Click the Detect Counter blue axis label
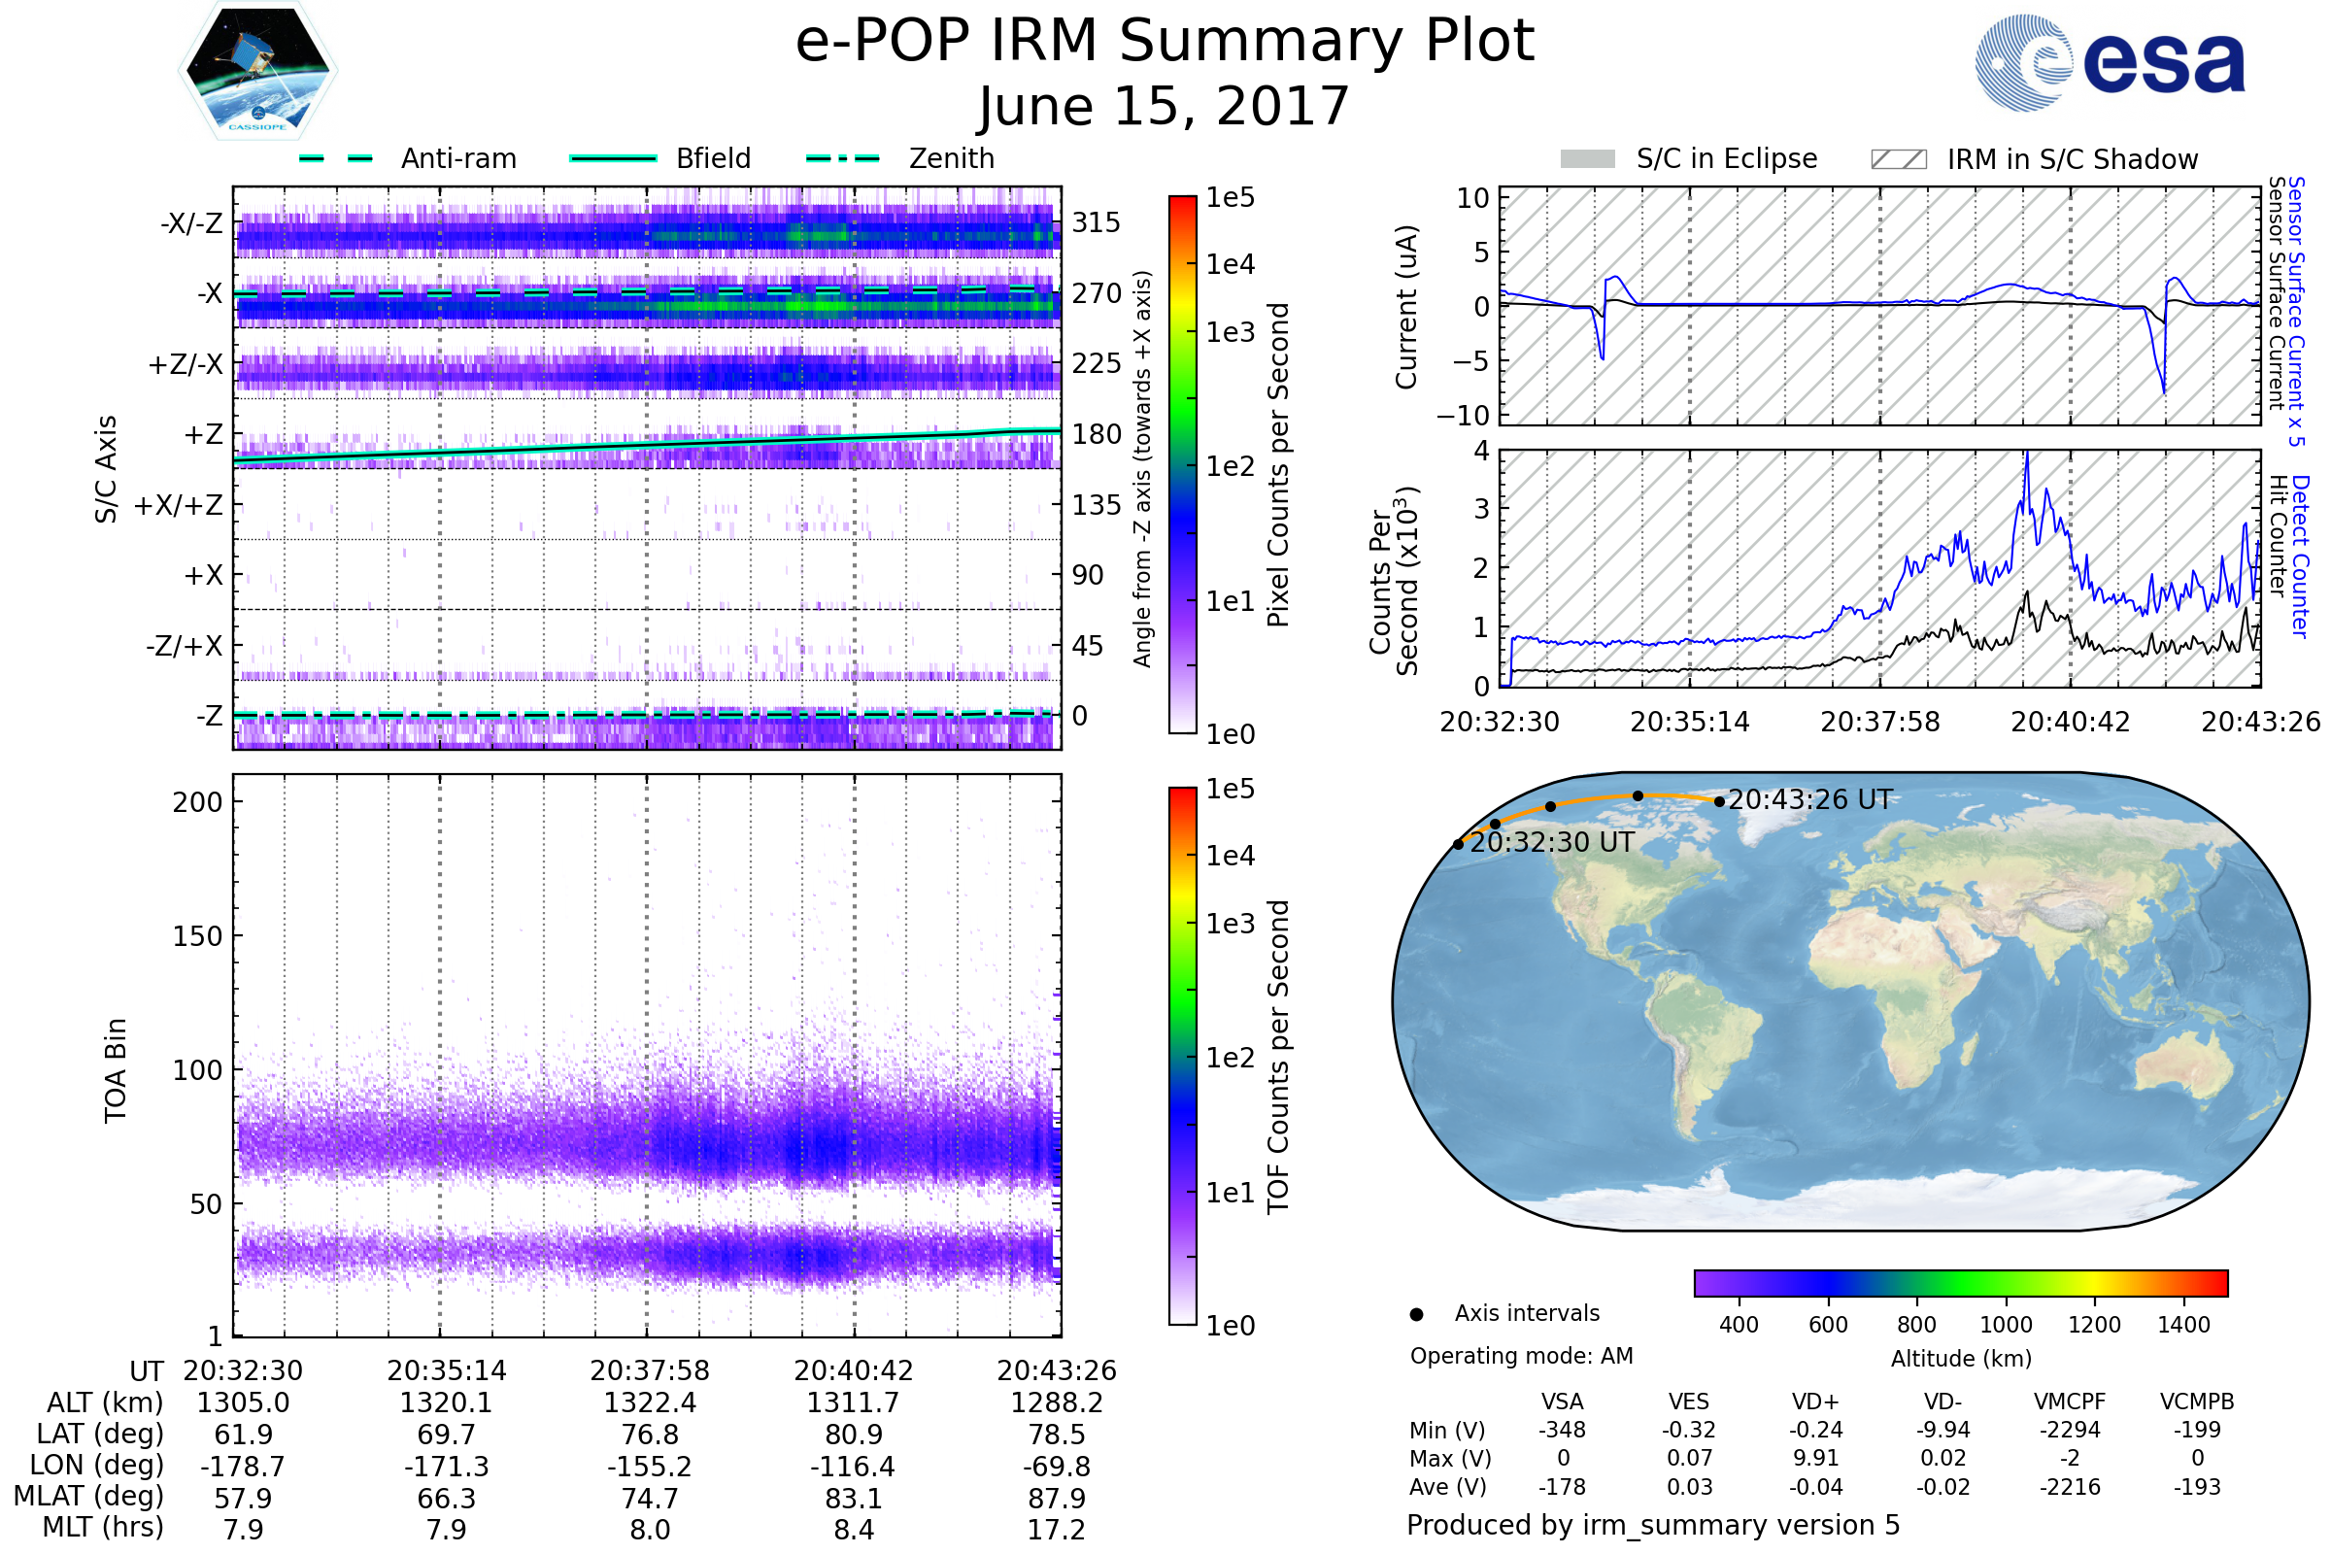Image resolution: width=2331 pixels, height=1554 pixels. [x=2301, y=556]
